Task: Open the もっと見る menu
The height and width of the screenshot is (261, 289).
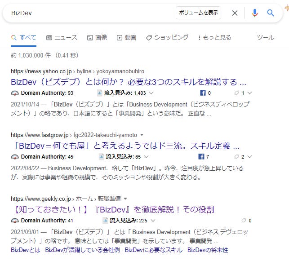Action: pyautogui.click(x=215, y=38)
